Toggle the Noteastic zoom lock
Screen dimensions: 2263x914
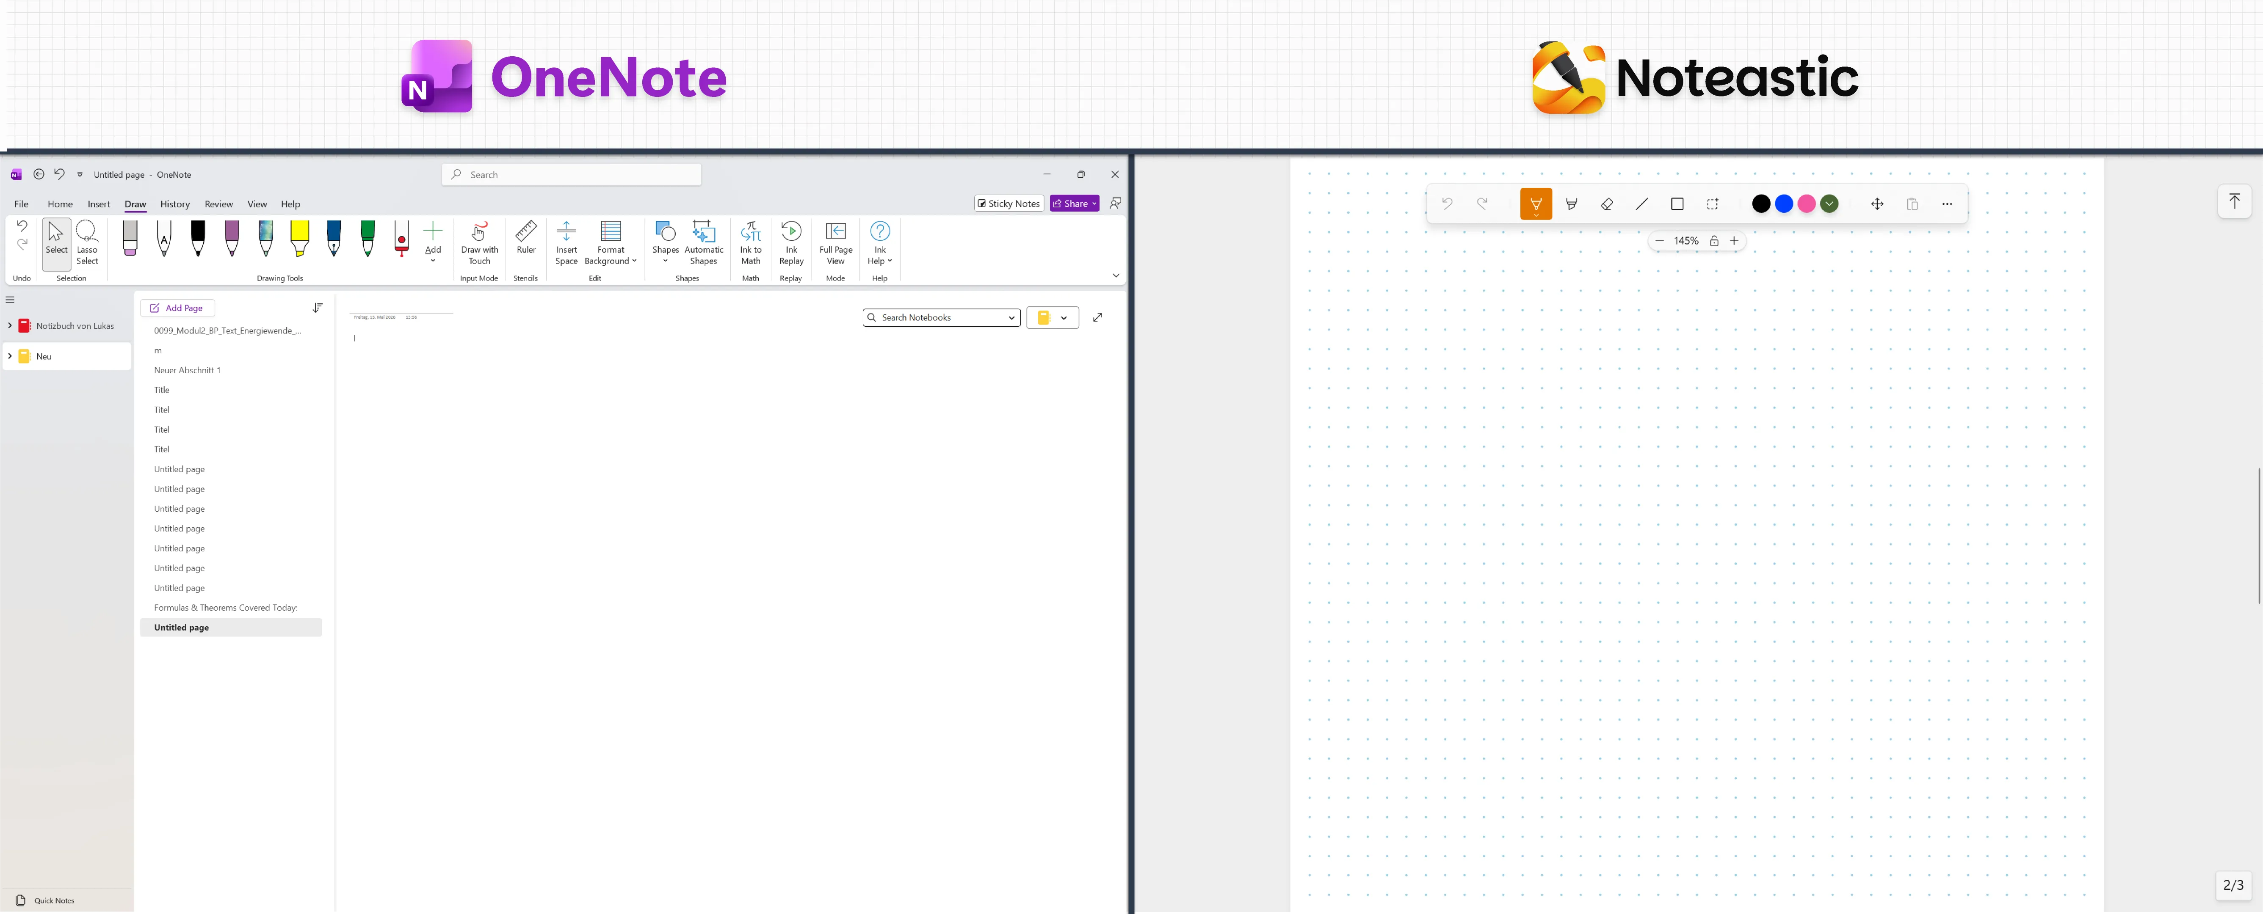[x=1714, y=241]
